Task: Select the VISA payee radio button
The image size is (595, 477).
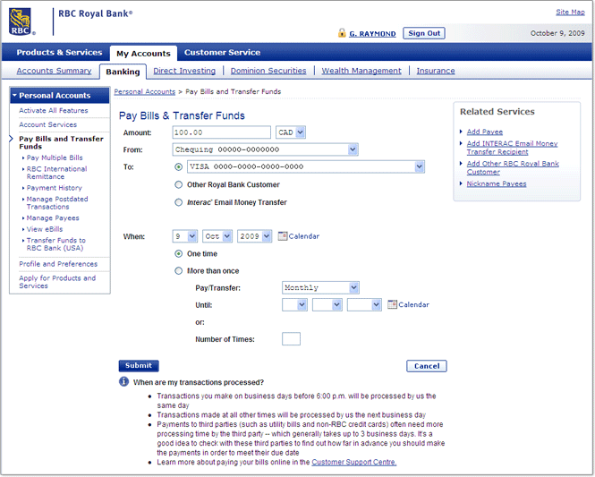Action: pyautogui.click(x=178, y=166)
